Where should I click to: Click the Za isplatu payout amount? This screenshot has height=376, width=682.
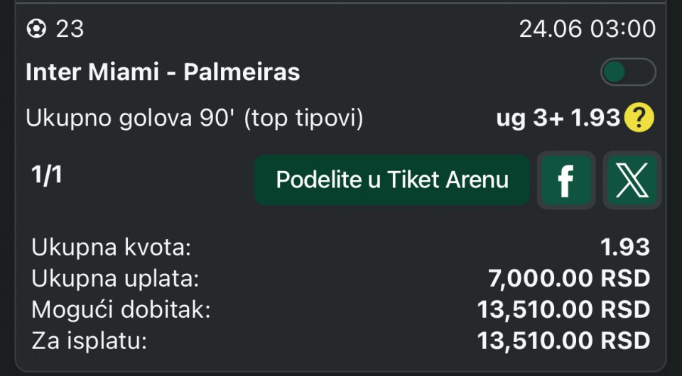(x=563, y=341)
